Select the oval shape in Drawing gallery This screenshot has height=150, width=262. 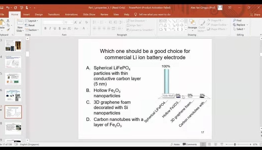pos(182,21)
